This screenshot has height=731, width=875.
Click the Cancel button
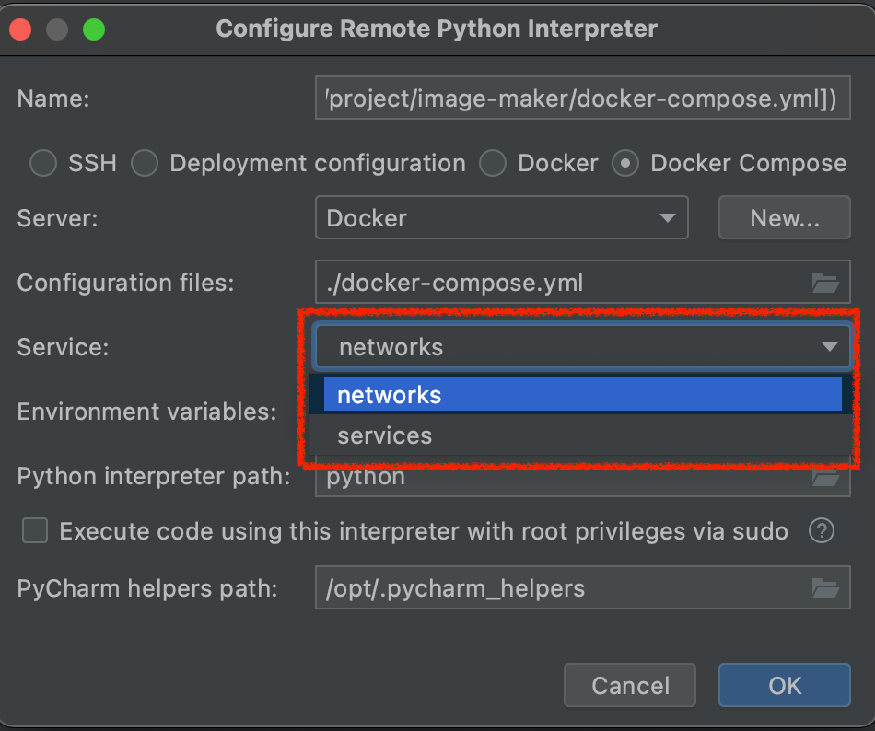tap(630, 686)
